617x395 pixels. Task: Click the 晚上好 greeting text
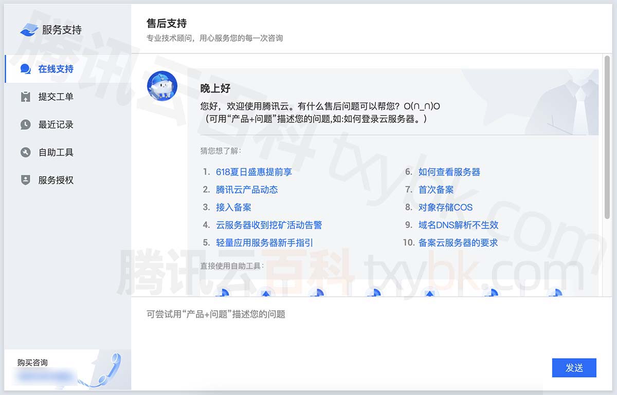[215, 88]
